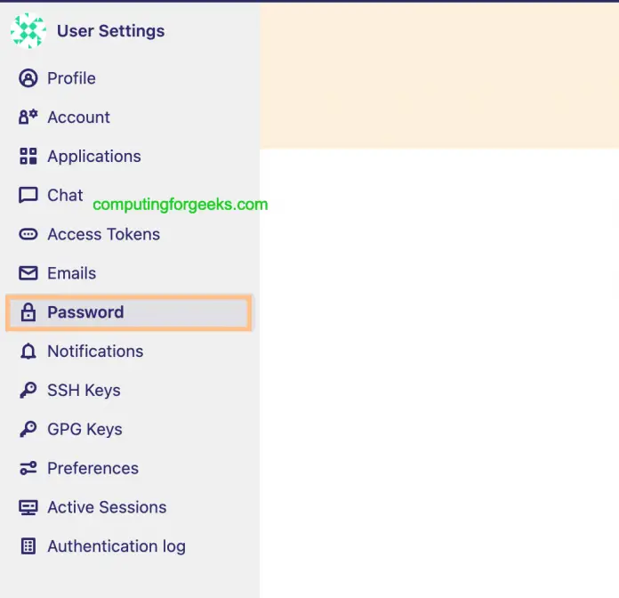View Active Sessions list
Image resolution: width=619 pixels, height=598 pixels.
pos(107,507)
